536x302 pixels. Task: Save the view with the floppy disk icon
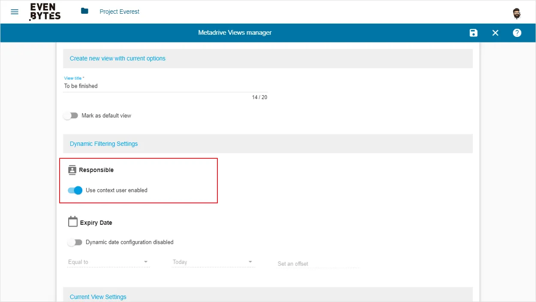pos(473,33)
